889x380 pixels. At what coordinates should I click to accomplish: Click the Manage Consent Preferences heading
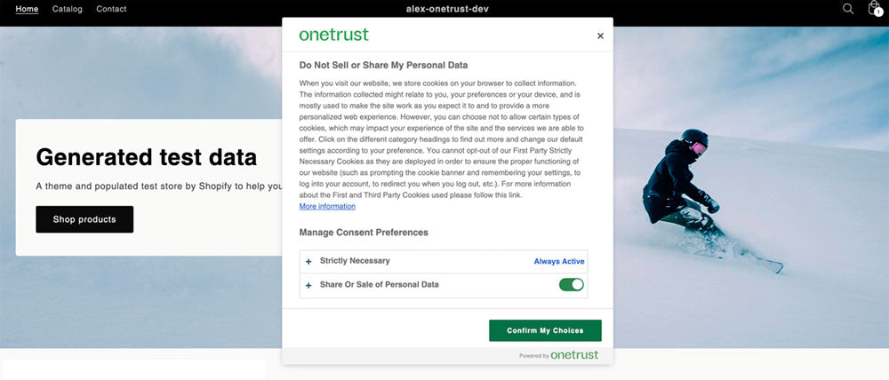pos(364,233)
